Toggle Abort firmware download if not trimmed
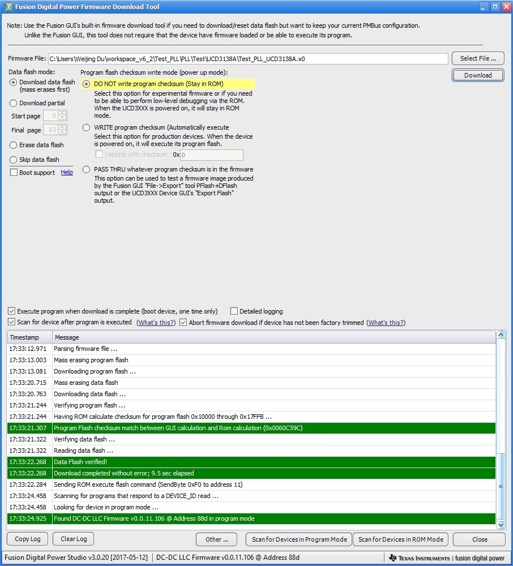This screenshot has width=513, height=566. pyautogui.click(x=183, y=323)
